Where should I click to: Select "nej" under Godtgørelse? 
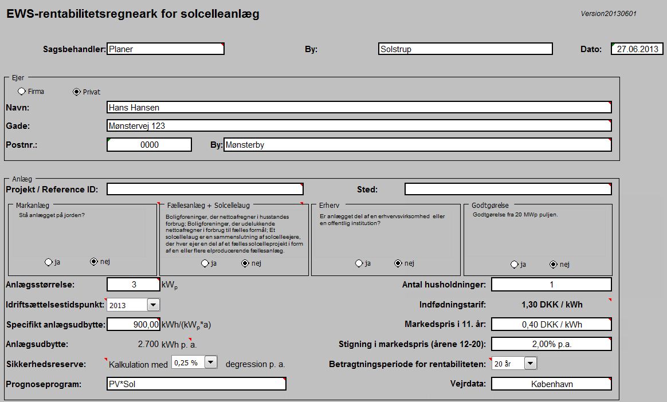(553, 264)
